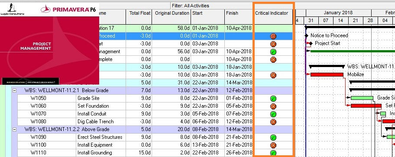The image size is (395, 157).
Task: Click the Project Start milestone diamond
Action: click(x=311, y=44)
